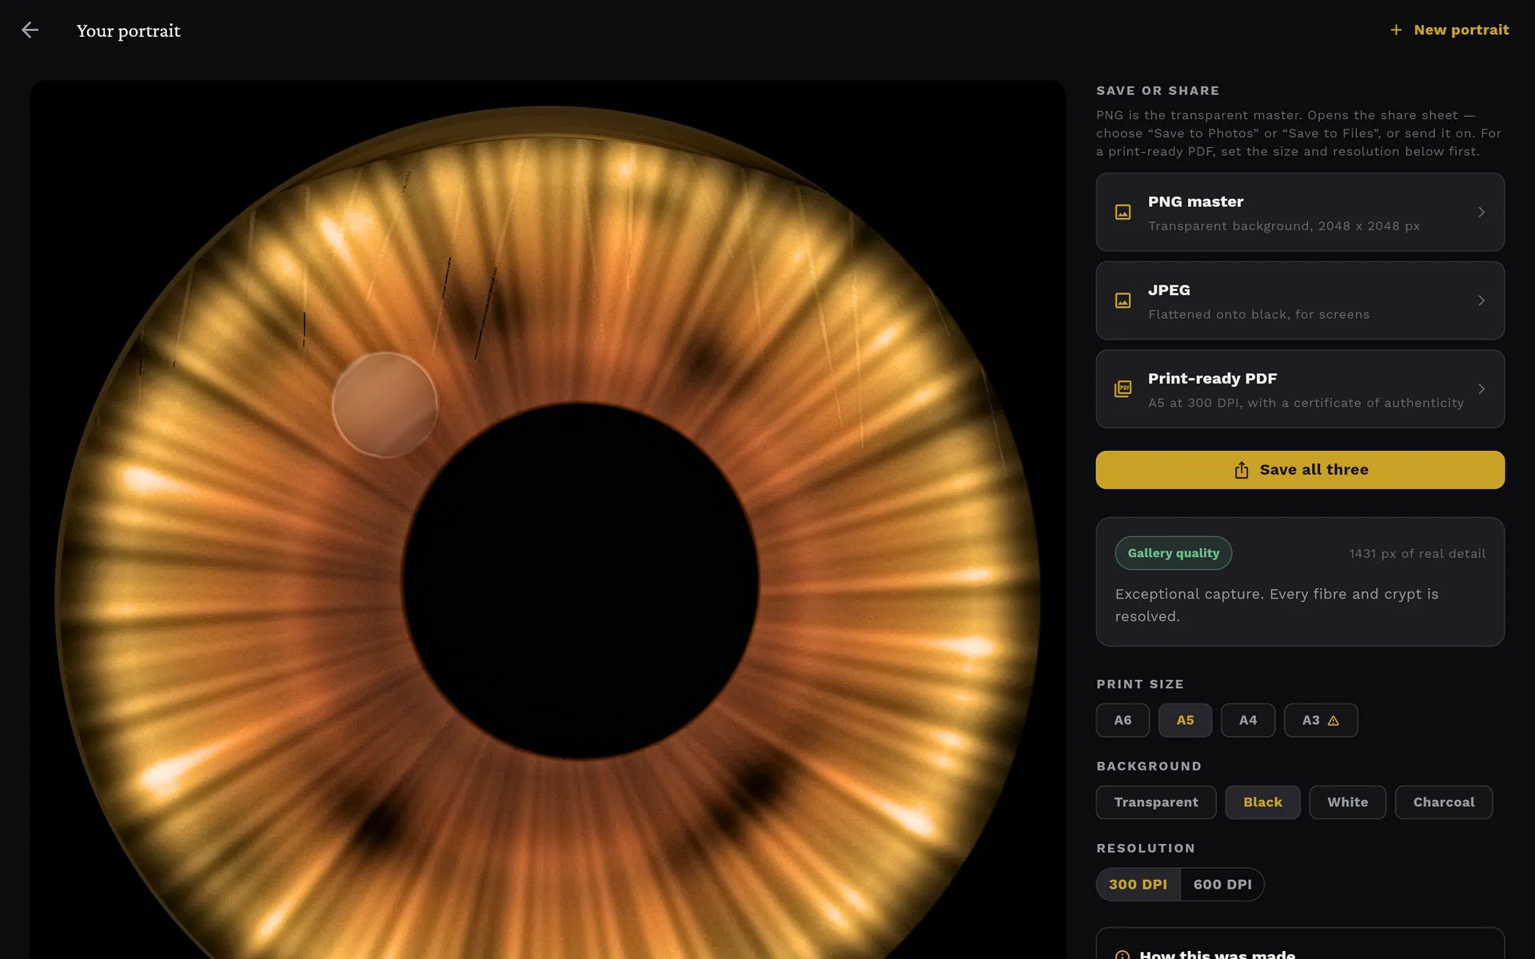Click the Gallery quality badge
1535x959 pixels.
[1173, 553]
